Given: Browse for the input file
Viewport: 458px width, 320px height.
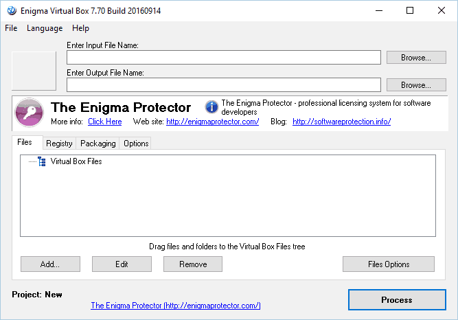Looking at the screenshot, I should tap(410, 58).
